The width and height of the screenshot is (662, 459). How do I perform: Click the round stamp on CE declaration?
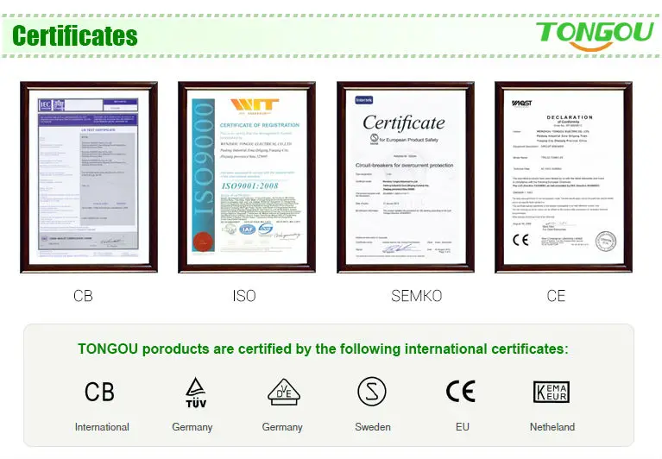[x=606, y=242]
